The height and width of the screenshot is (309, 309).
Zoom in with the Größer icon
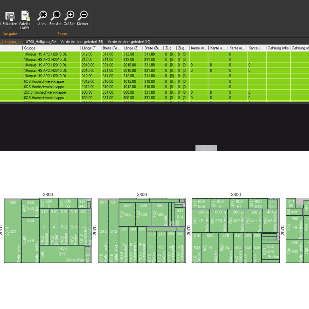pyautogui.click(x=69, y=16)
